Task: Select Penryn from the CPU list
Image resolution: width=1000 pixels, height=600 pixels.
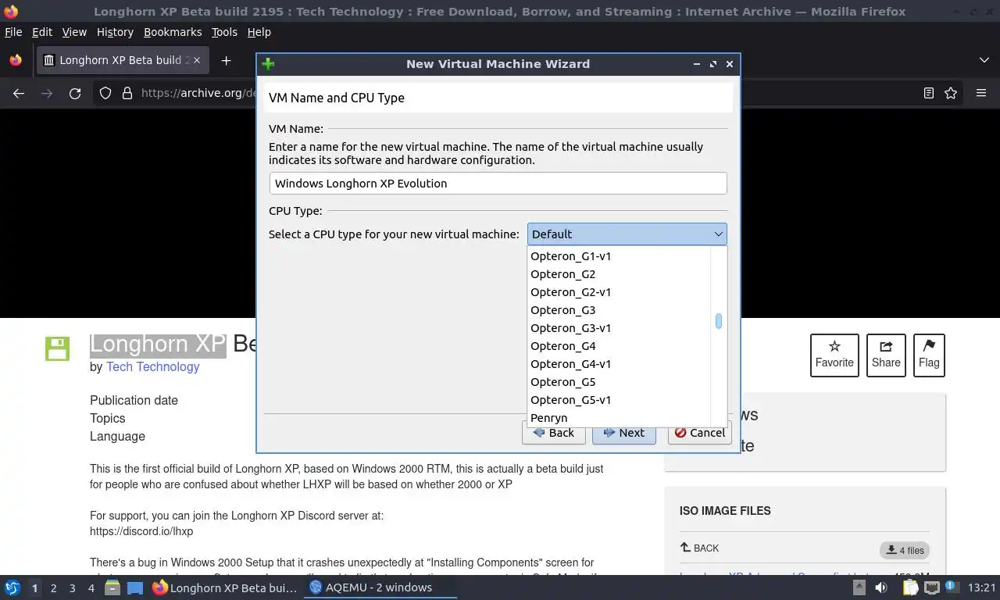Action: click(x=620, y=418)
